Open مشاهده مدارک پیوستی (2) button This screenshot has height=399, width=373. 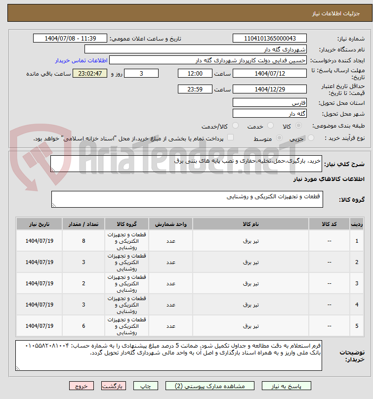click(210, 386)
